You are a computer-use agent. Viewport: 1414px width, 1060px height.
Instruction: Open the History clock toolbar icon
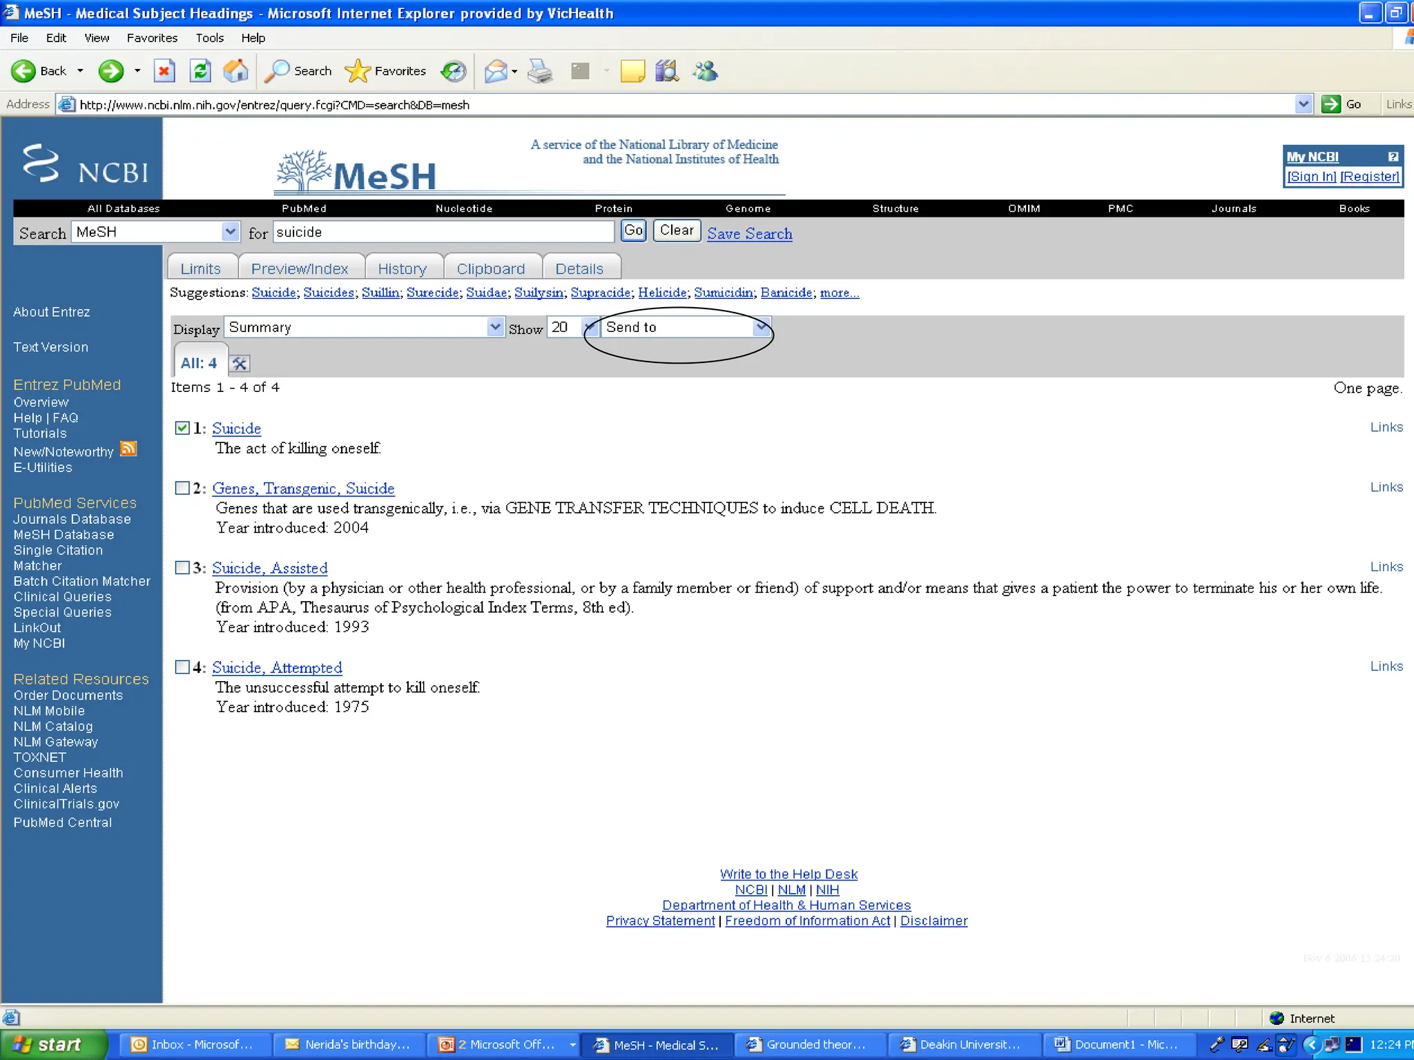(454, 71)
